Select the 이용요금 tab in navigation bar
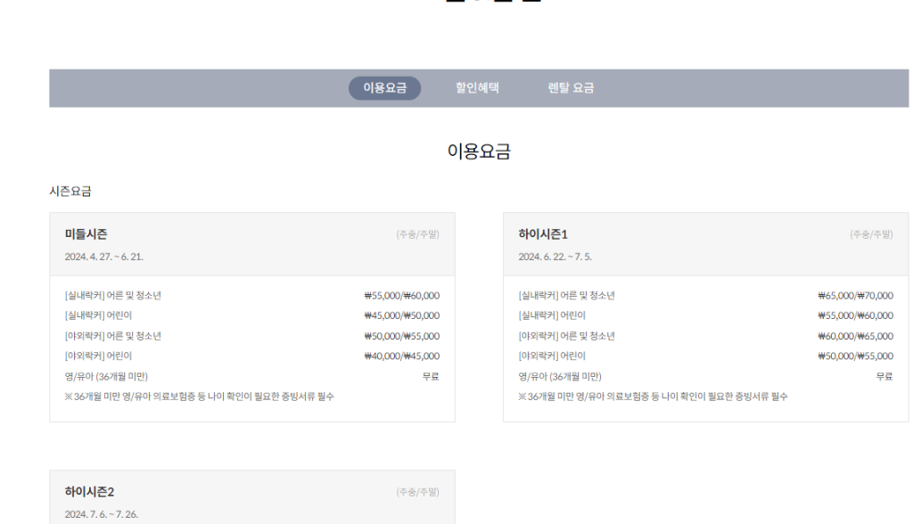913x524 pixels. pos(387,88)
